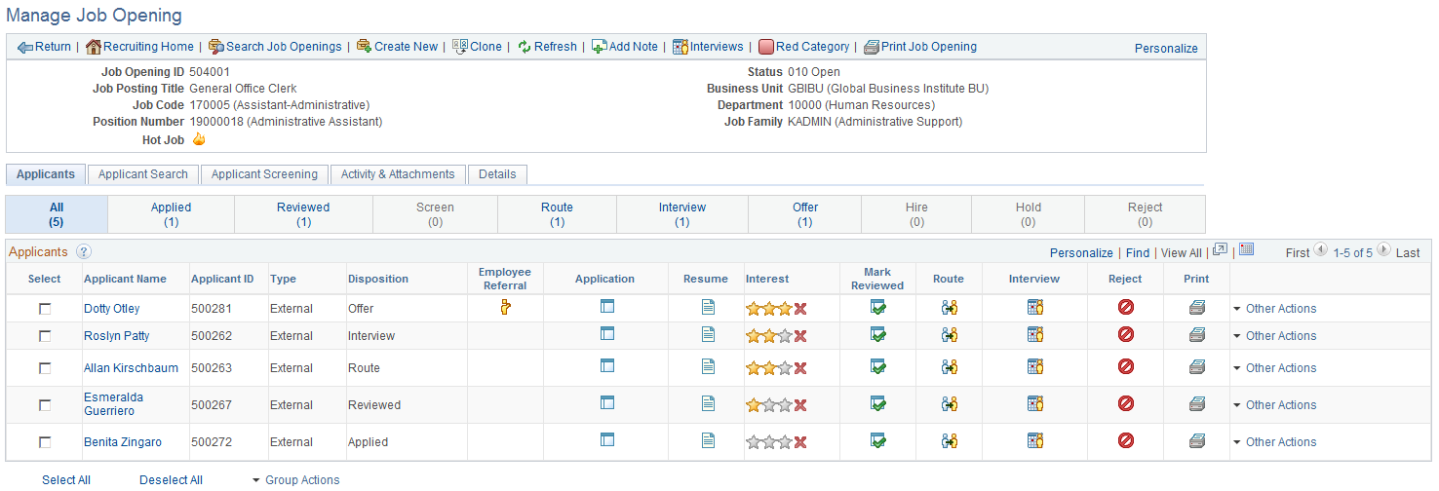Route applicant Roslyn Patty
The height and width of the screenshot is (491, 1439).
click(949, 335)
